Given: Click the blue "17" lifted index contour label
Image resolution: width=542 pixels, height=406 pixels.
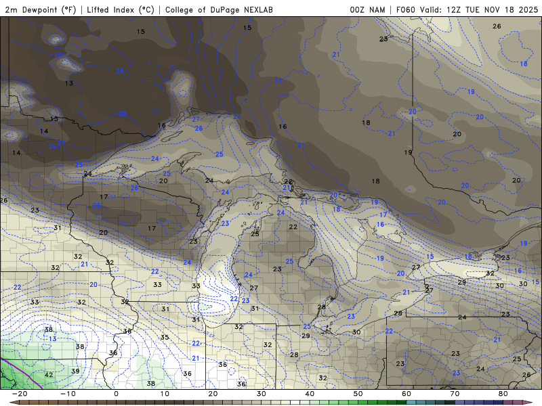Looking at the screenshot, I should (383, 215).
